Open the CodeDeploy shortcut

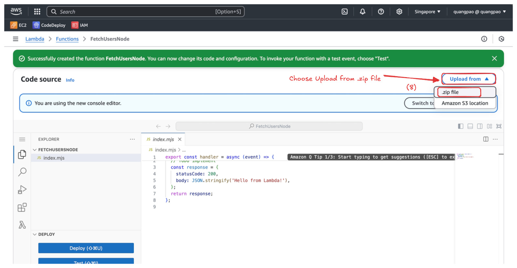49,25
